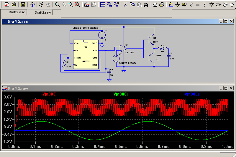Open a file using the folder icon

coord(14,4)
